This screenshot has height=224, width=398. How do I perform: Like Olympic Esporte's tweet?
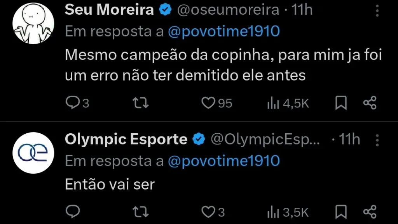click(208, 212)
